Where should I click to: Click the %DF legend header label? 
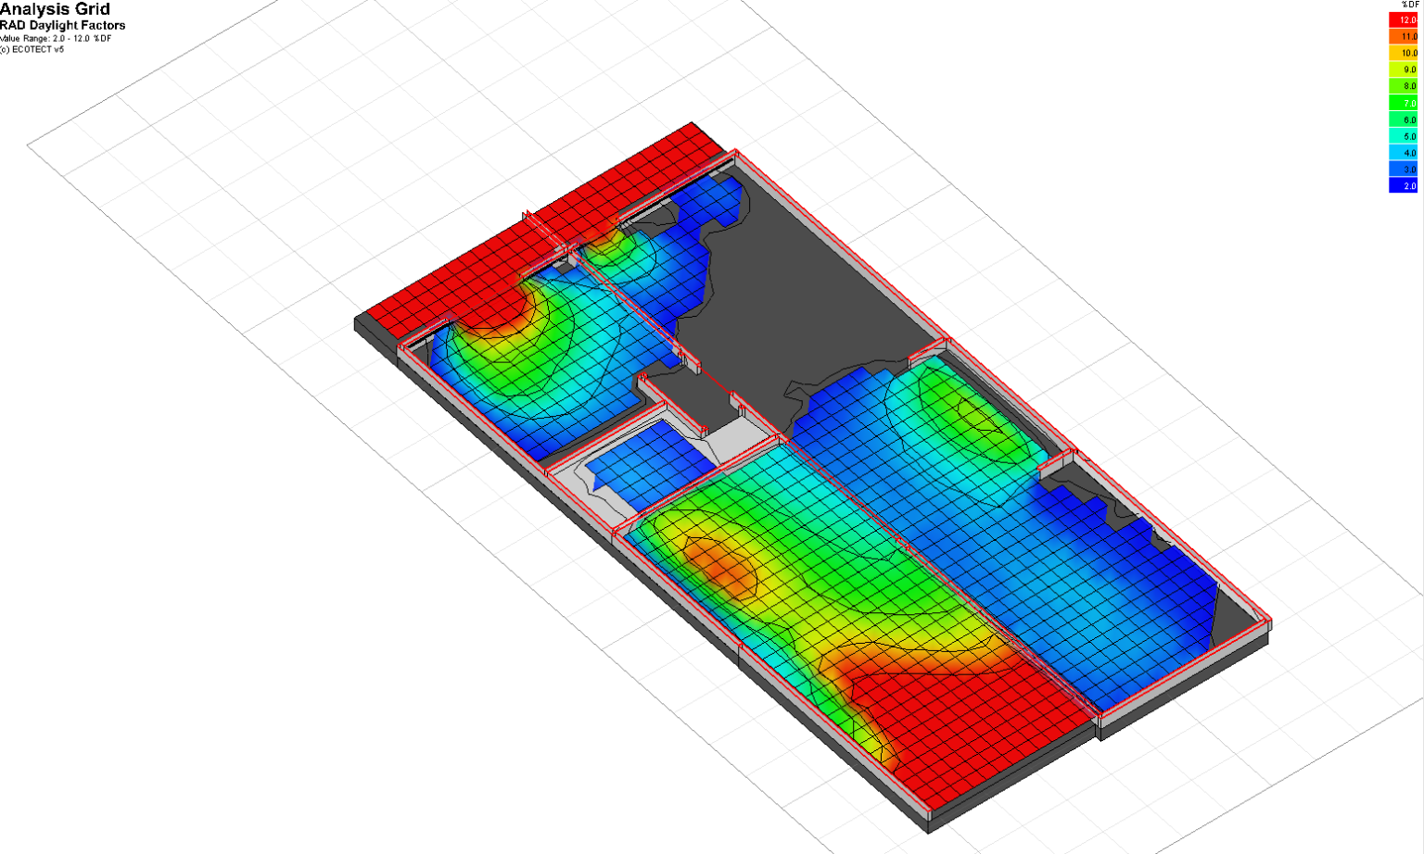[1409, 5]
